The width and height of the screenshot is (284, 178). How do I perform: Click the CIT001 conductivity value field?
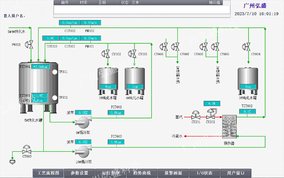(x=70, y=38)
